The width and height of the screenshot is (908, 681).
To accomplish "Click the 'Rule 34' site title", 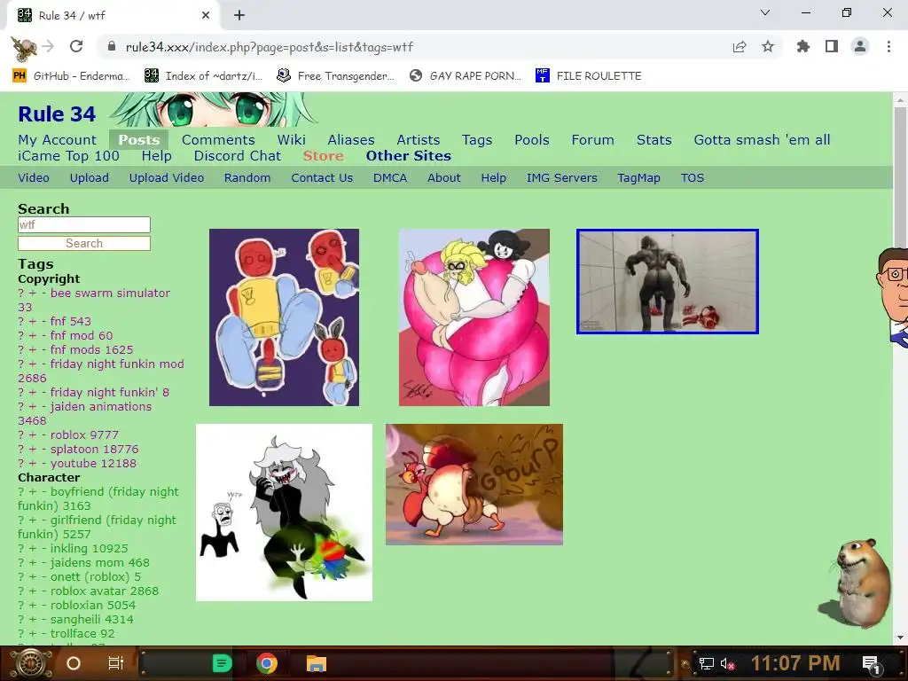I will tap(57, 114).
